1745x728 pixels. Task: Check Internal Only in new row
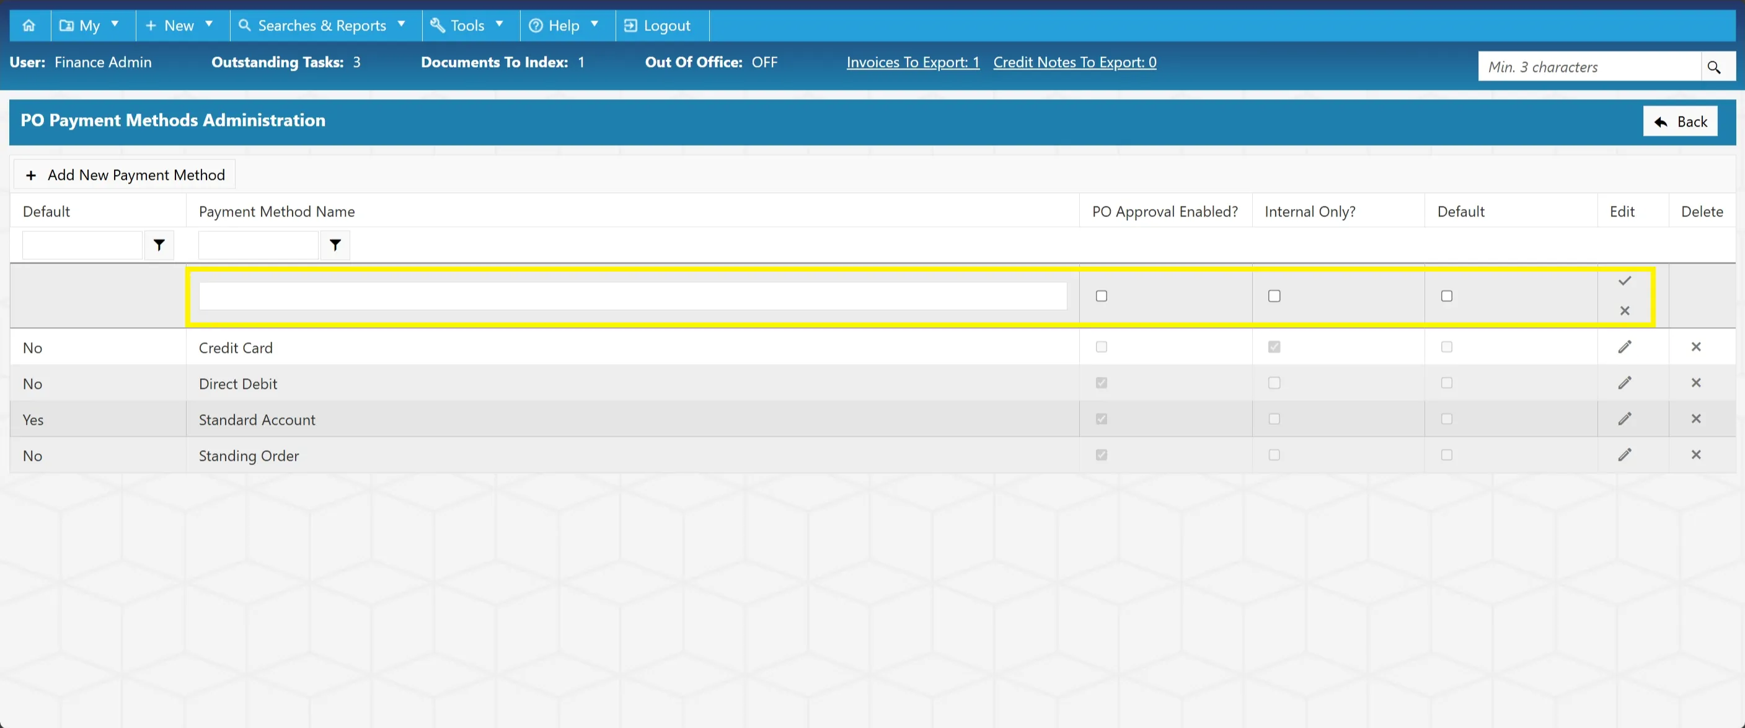[1275, 296]
